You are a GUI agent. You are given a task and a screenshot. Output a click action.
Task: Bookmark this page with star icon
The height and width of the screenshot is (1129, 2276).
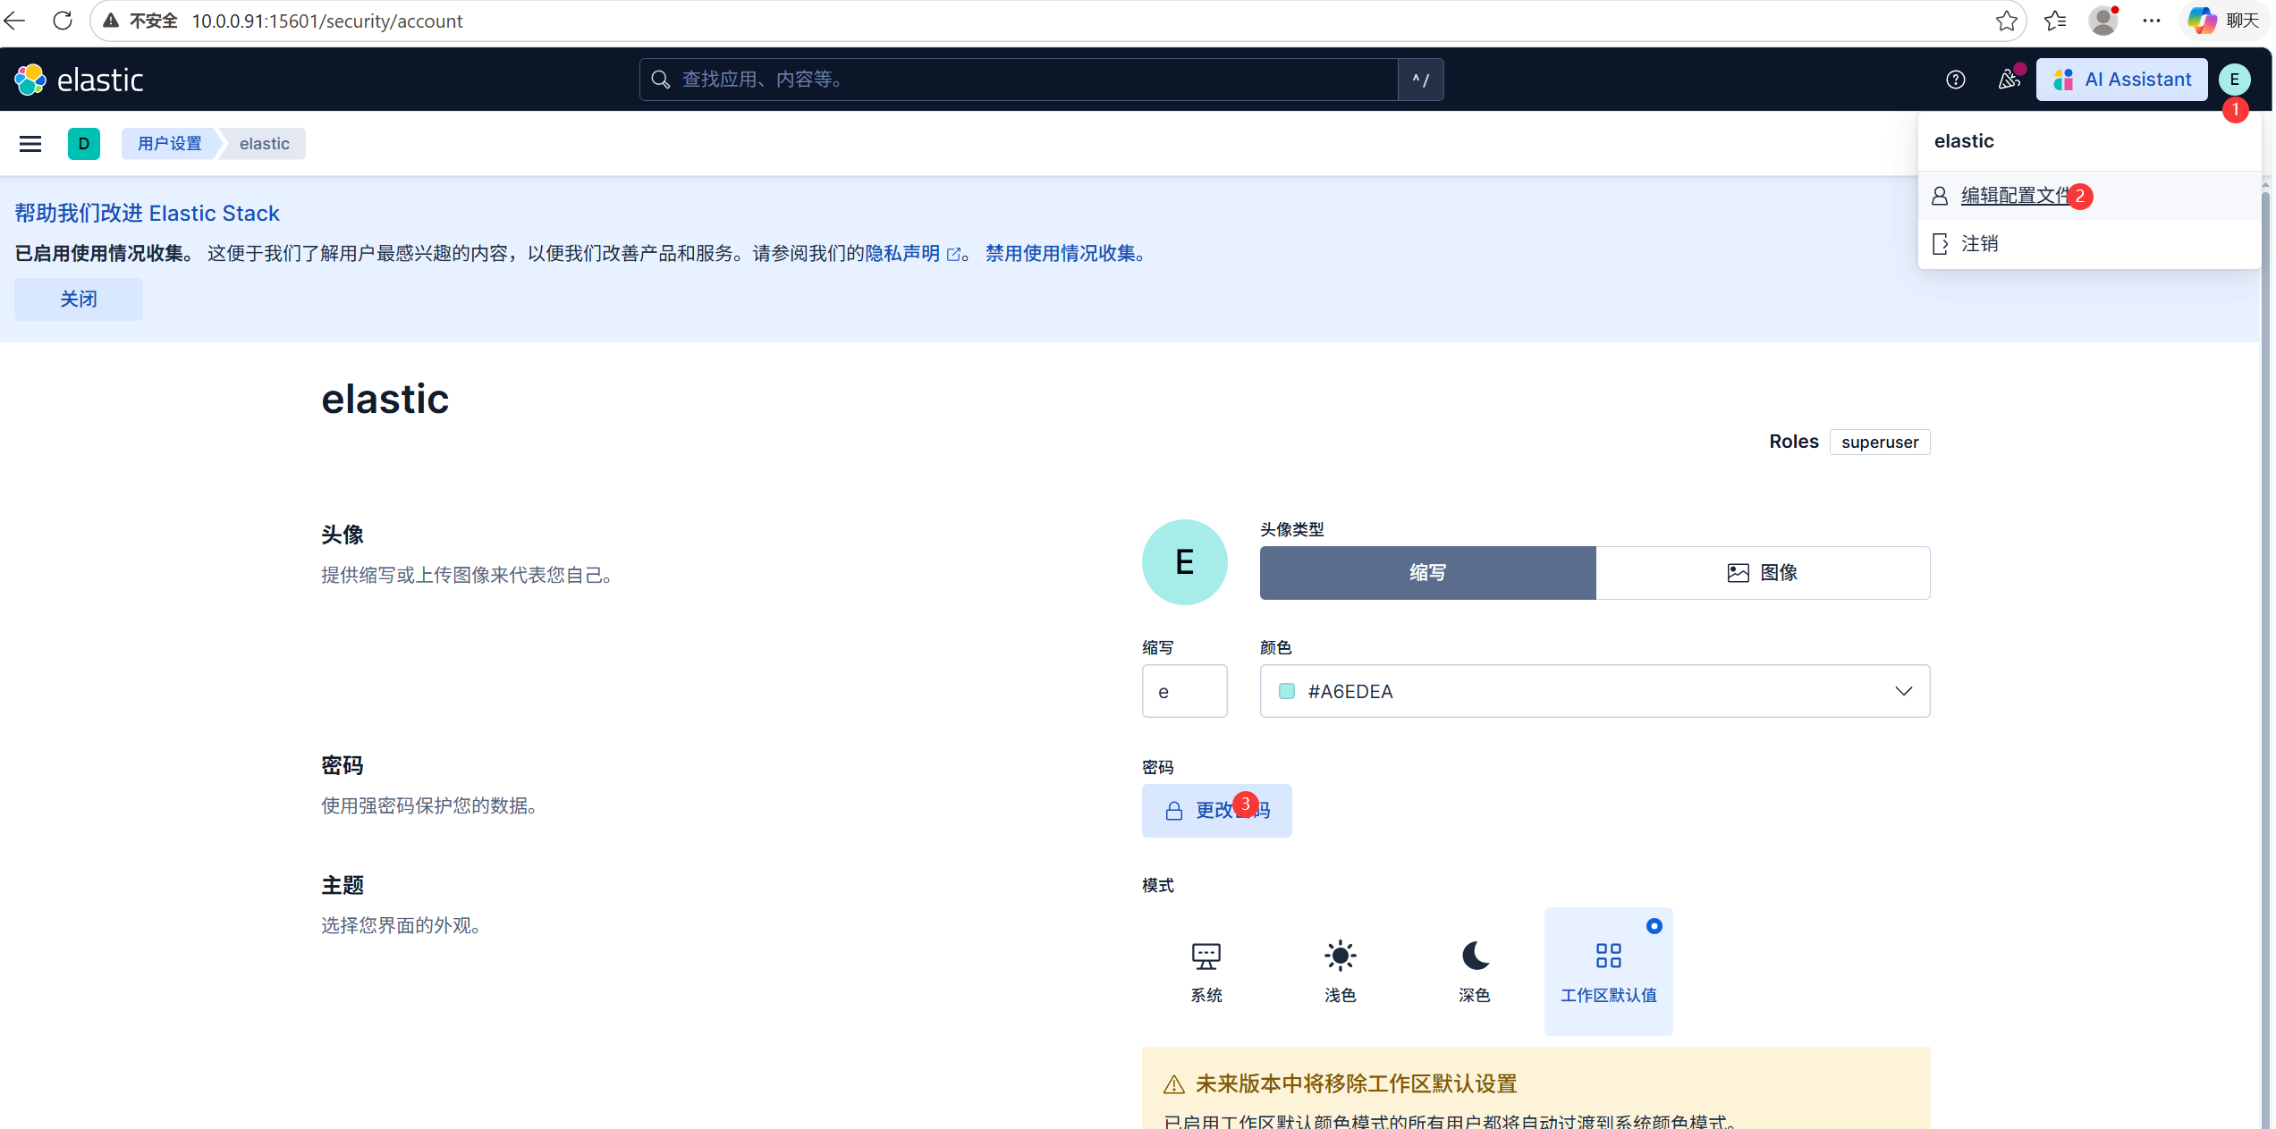tap(2006, 21)
